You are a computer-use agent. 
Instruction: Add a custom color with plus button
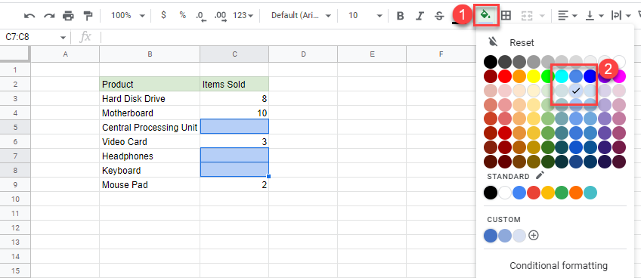point(534,235)
